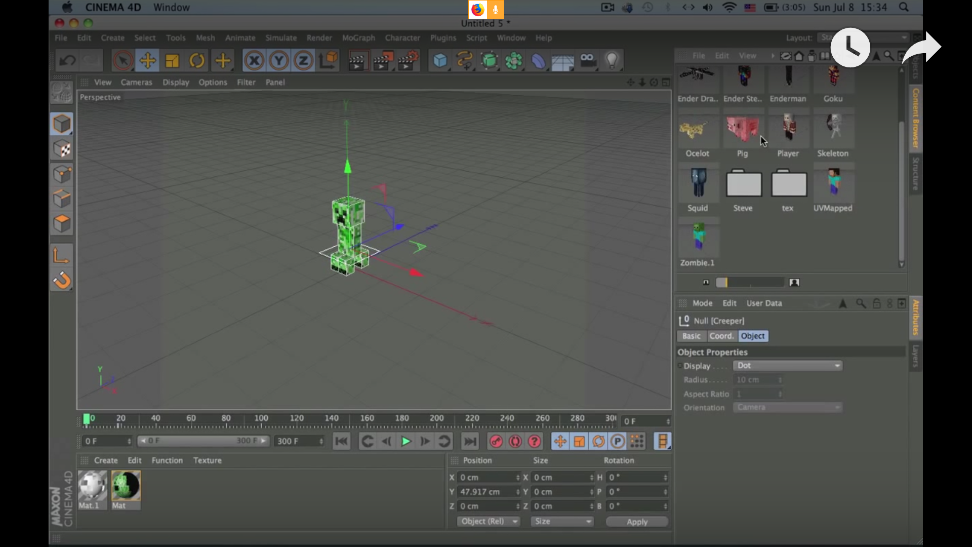The image size is (972, 547).
Task: Open macOS Spotlight search icon
Action: 904,7
